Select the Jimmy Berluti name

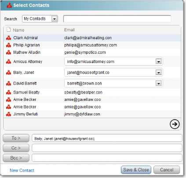[x=26, y=114]
